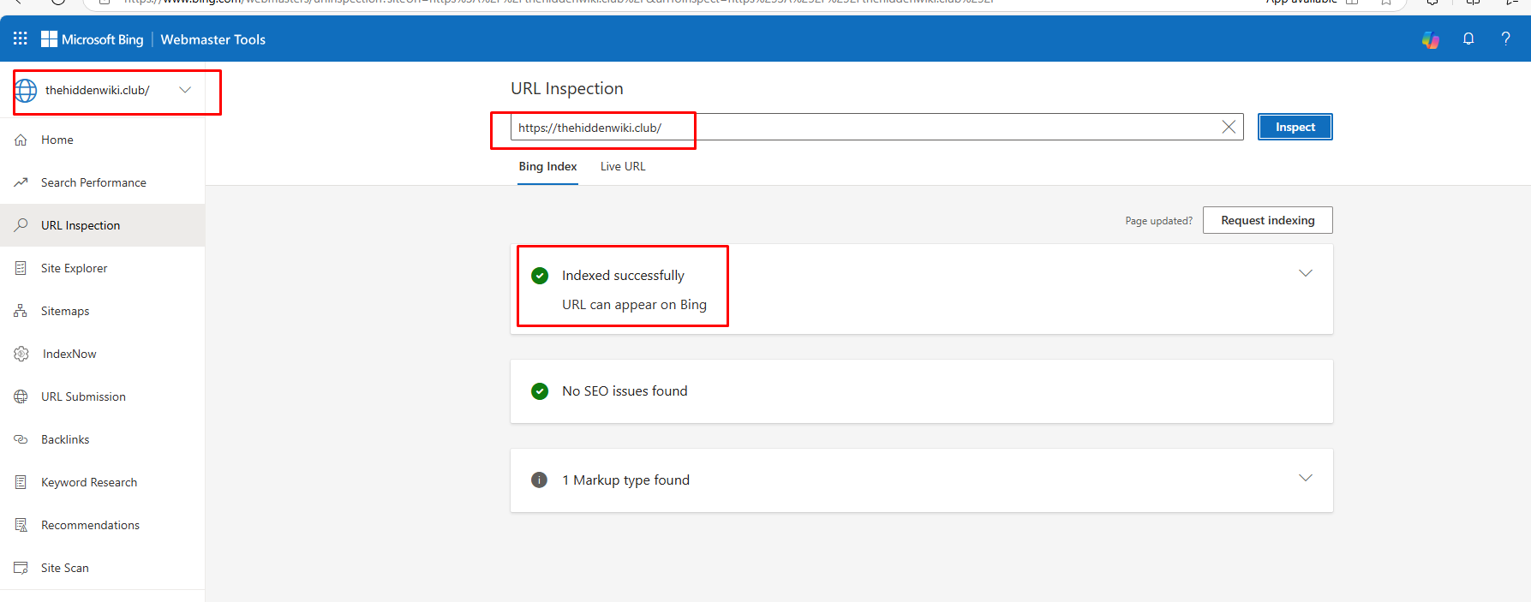This screenshot has height=602, width=1531.
Task: Click the Search Performance trend icon
Action: pos(21,182)
